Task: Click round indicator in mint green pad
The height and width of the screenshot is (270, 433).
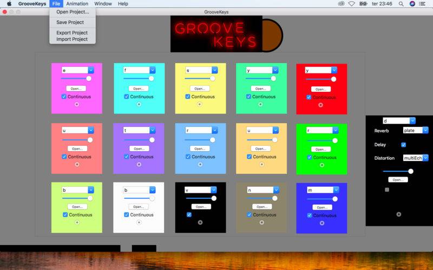Action: pyautogui.click(x=260, y=104)
